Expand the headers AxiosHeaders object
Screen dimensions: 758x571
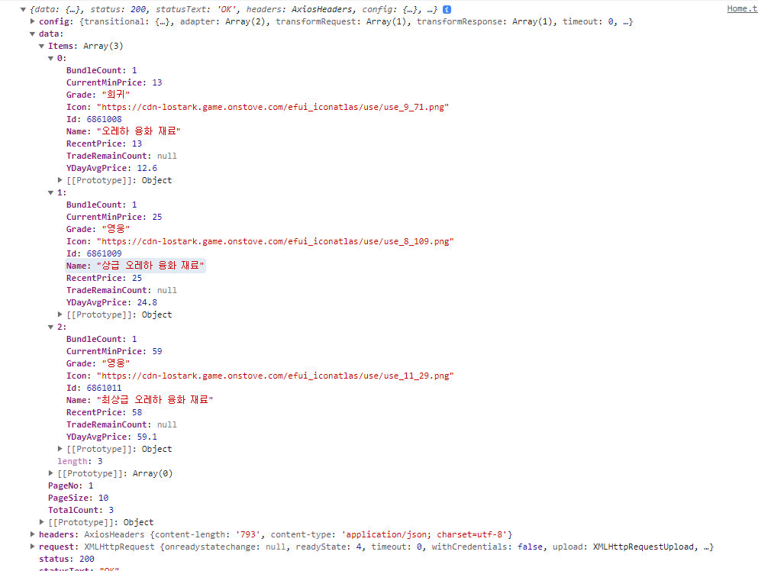(x=32, y=534)
